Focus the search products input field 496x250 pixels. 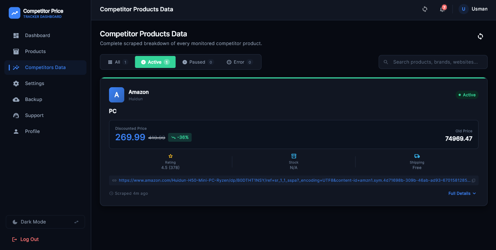pyautogui.click(x=433, y=62)
